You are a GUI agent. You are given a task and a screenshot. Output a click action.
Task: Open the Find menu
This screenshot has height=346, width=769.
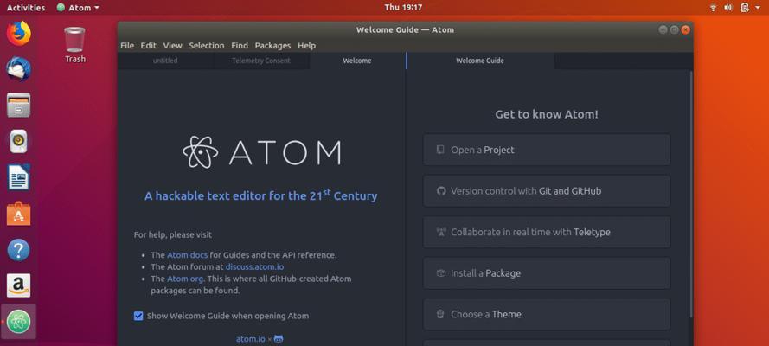pos(240,45)
